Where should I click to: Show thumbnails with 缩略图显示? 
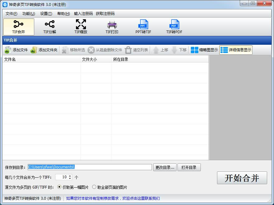(204, 50)
